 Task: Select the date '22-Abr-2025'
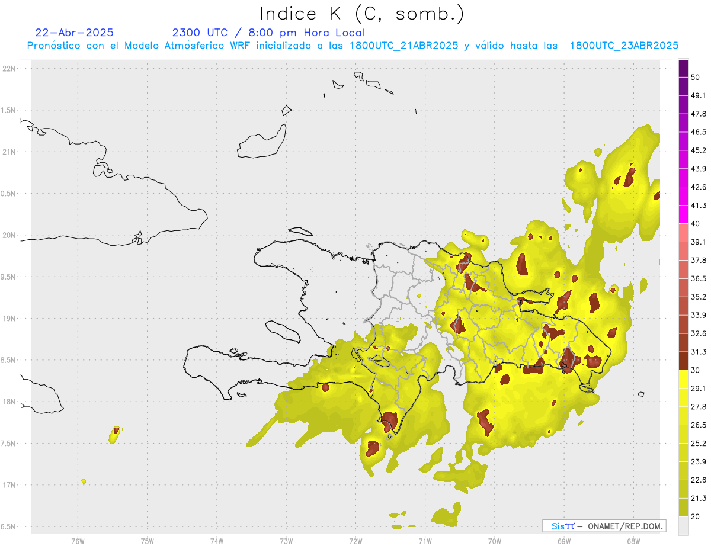(75, 33)
